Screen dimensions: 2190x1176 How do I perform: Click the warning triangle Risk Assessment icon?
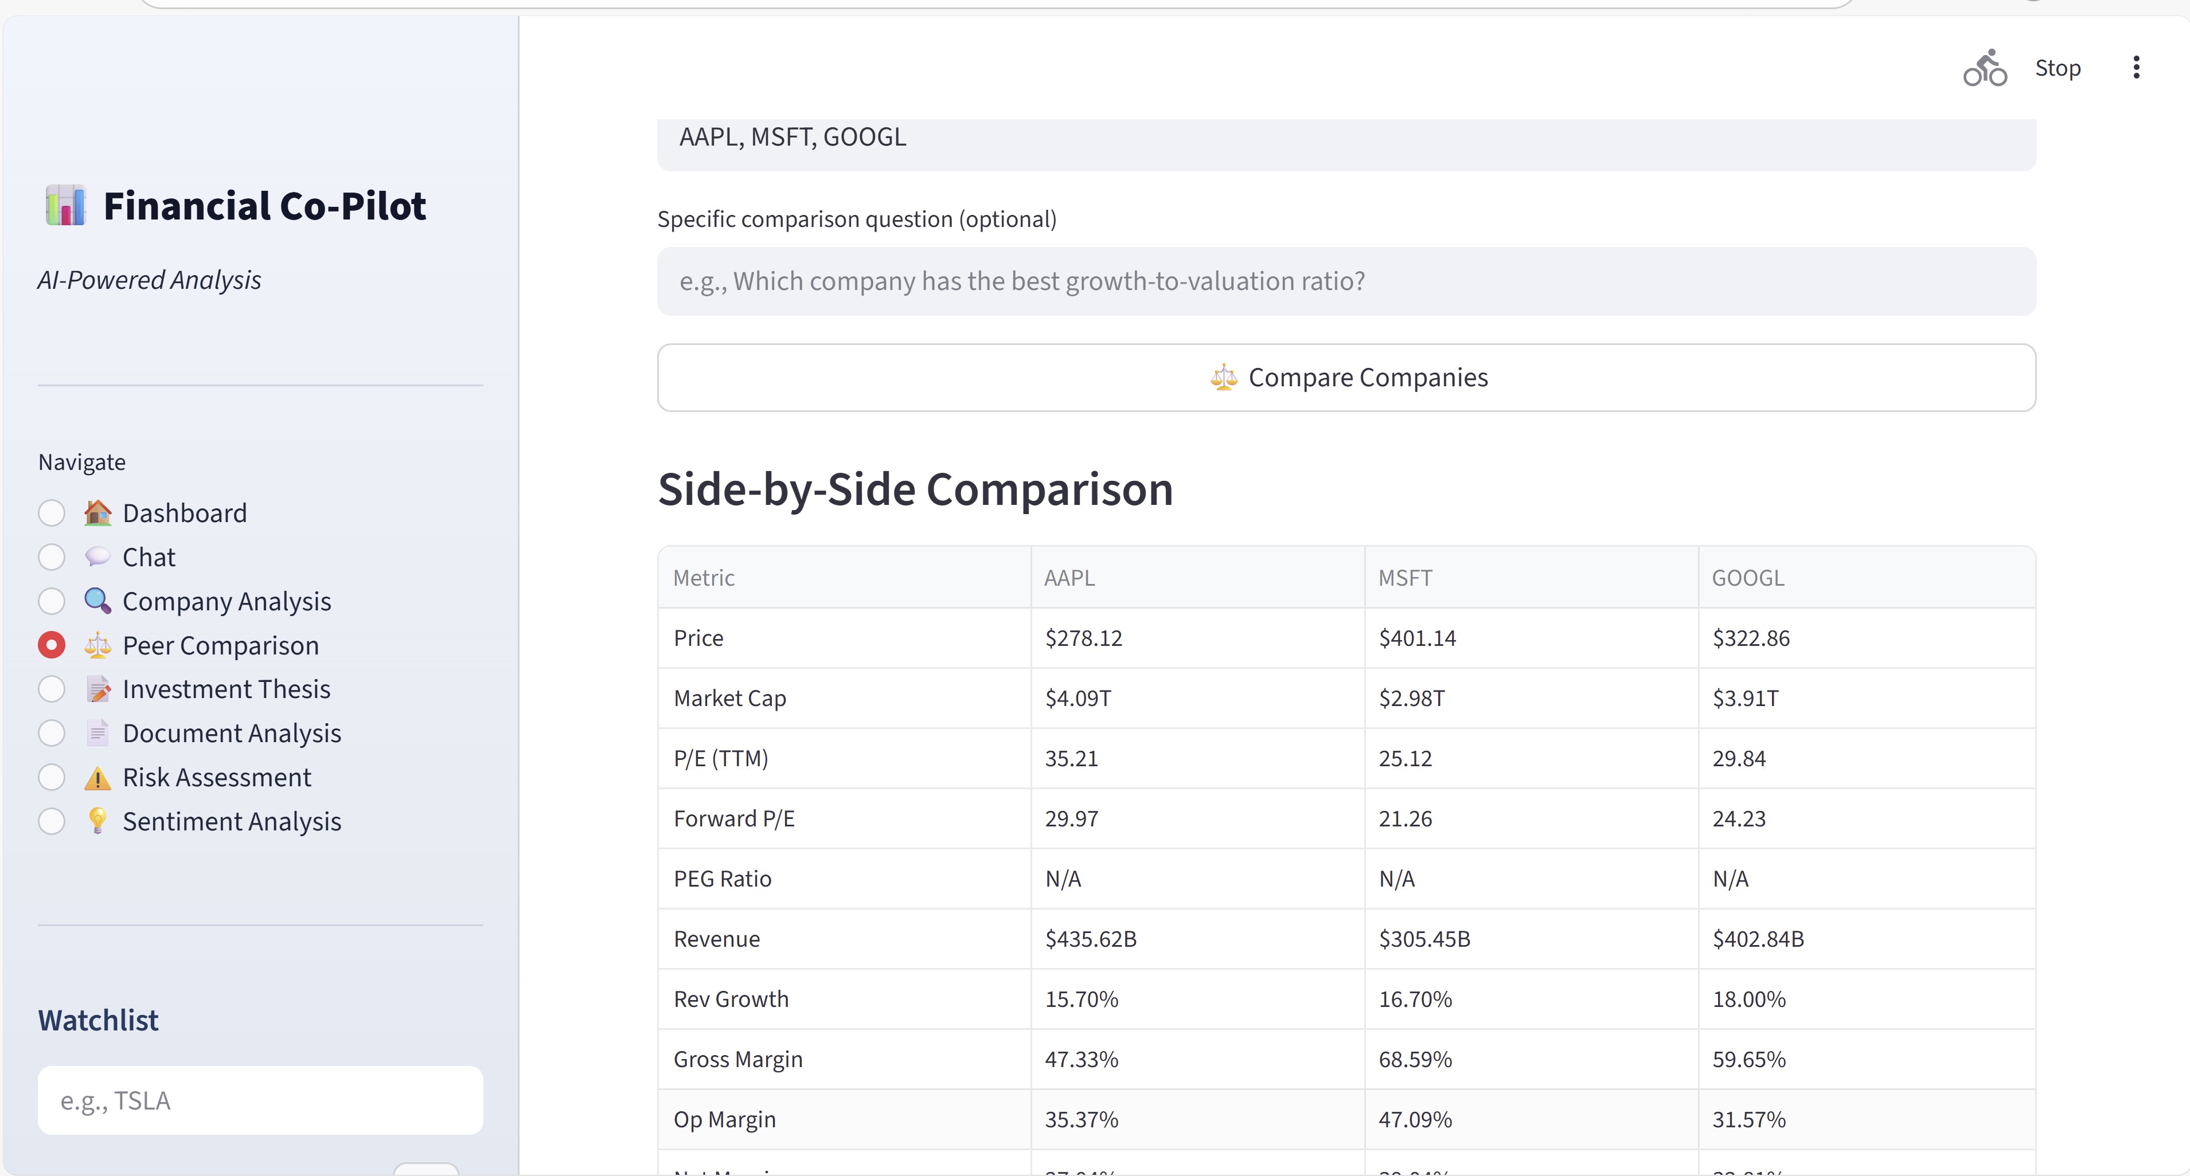pyautogui.click(x=97, y=778)
